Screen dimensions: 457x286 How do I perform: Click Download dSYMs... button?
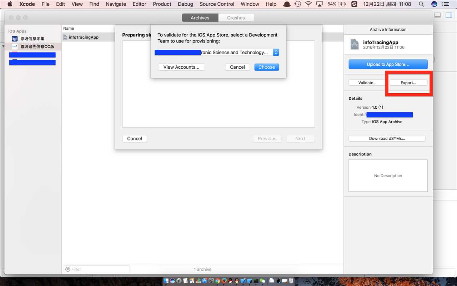pos(387,138)
